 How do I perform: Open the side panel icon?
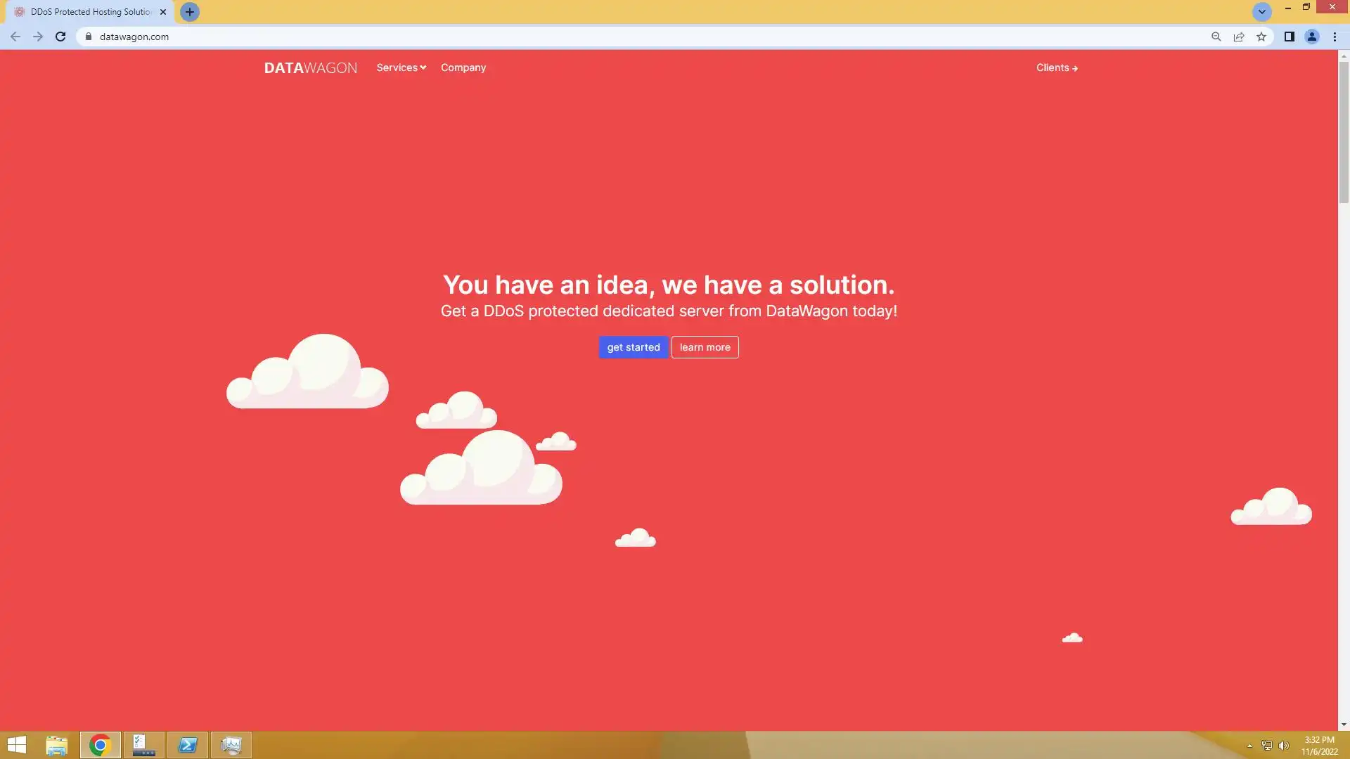pos(1289,37)
